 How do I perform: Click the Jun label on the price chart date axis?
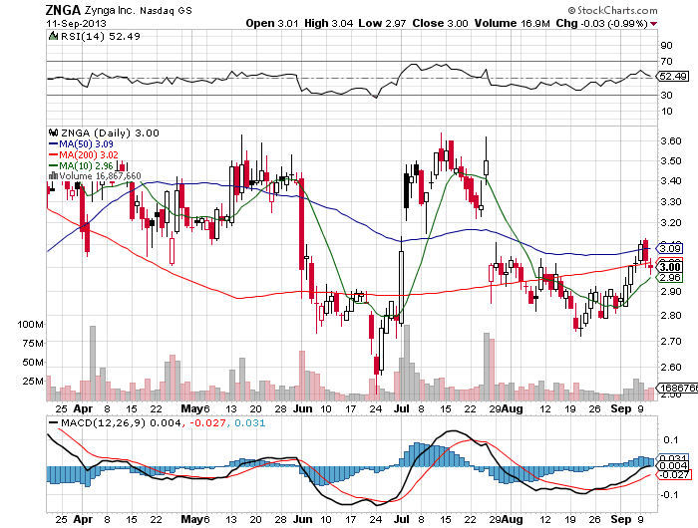coord(303,408)
